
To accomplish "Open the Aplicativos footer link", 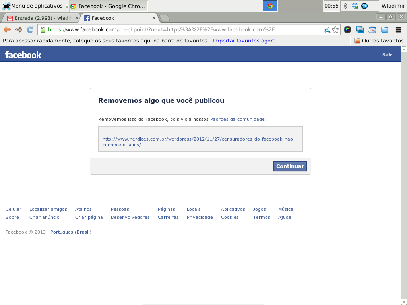I will (x=233, y=209).
